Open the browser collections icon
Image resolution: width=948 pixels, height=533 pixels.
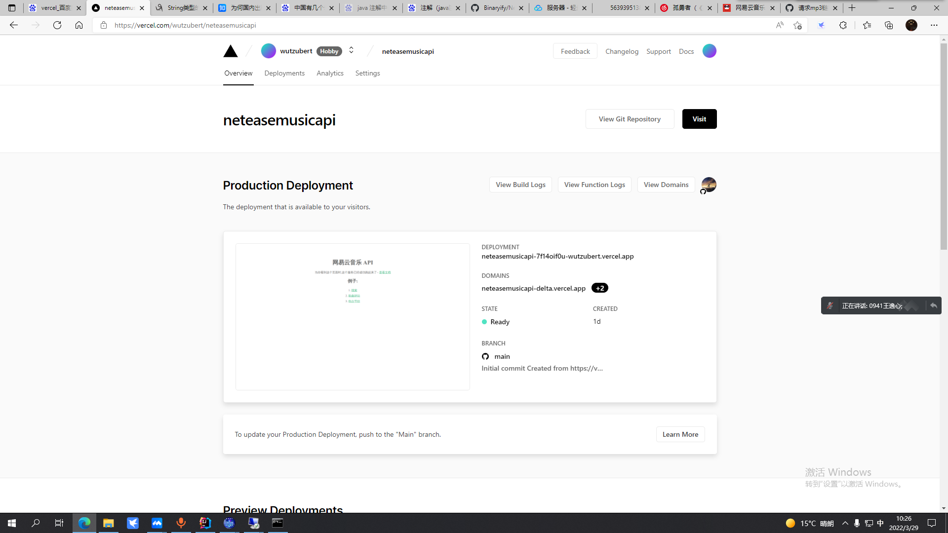tap(889, 25)
